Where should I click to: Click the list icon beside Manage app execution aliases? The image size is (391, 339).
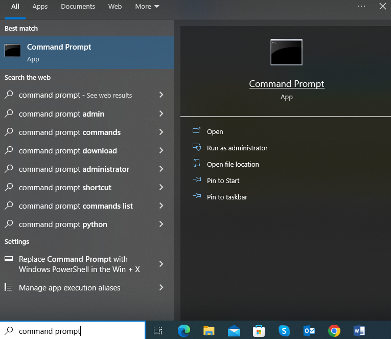coord(9,287)
